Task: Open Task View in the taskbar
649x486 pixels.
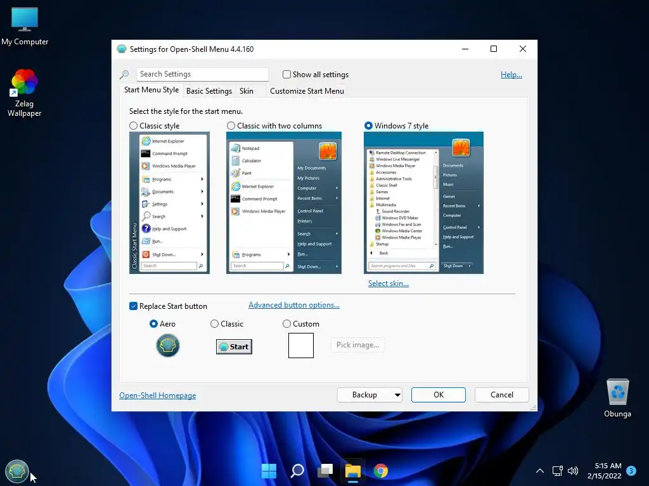Action: click(x=325, y=471)
